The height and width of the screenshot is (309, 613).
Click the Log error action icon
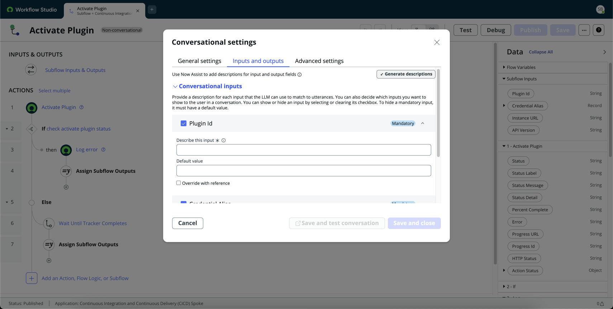click(66, 150)
